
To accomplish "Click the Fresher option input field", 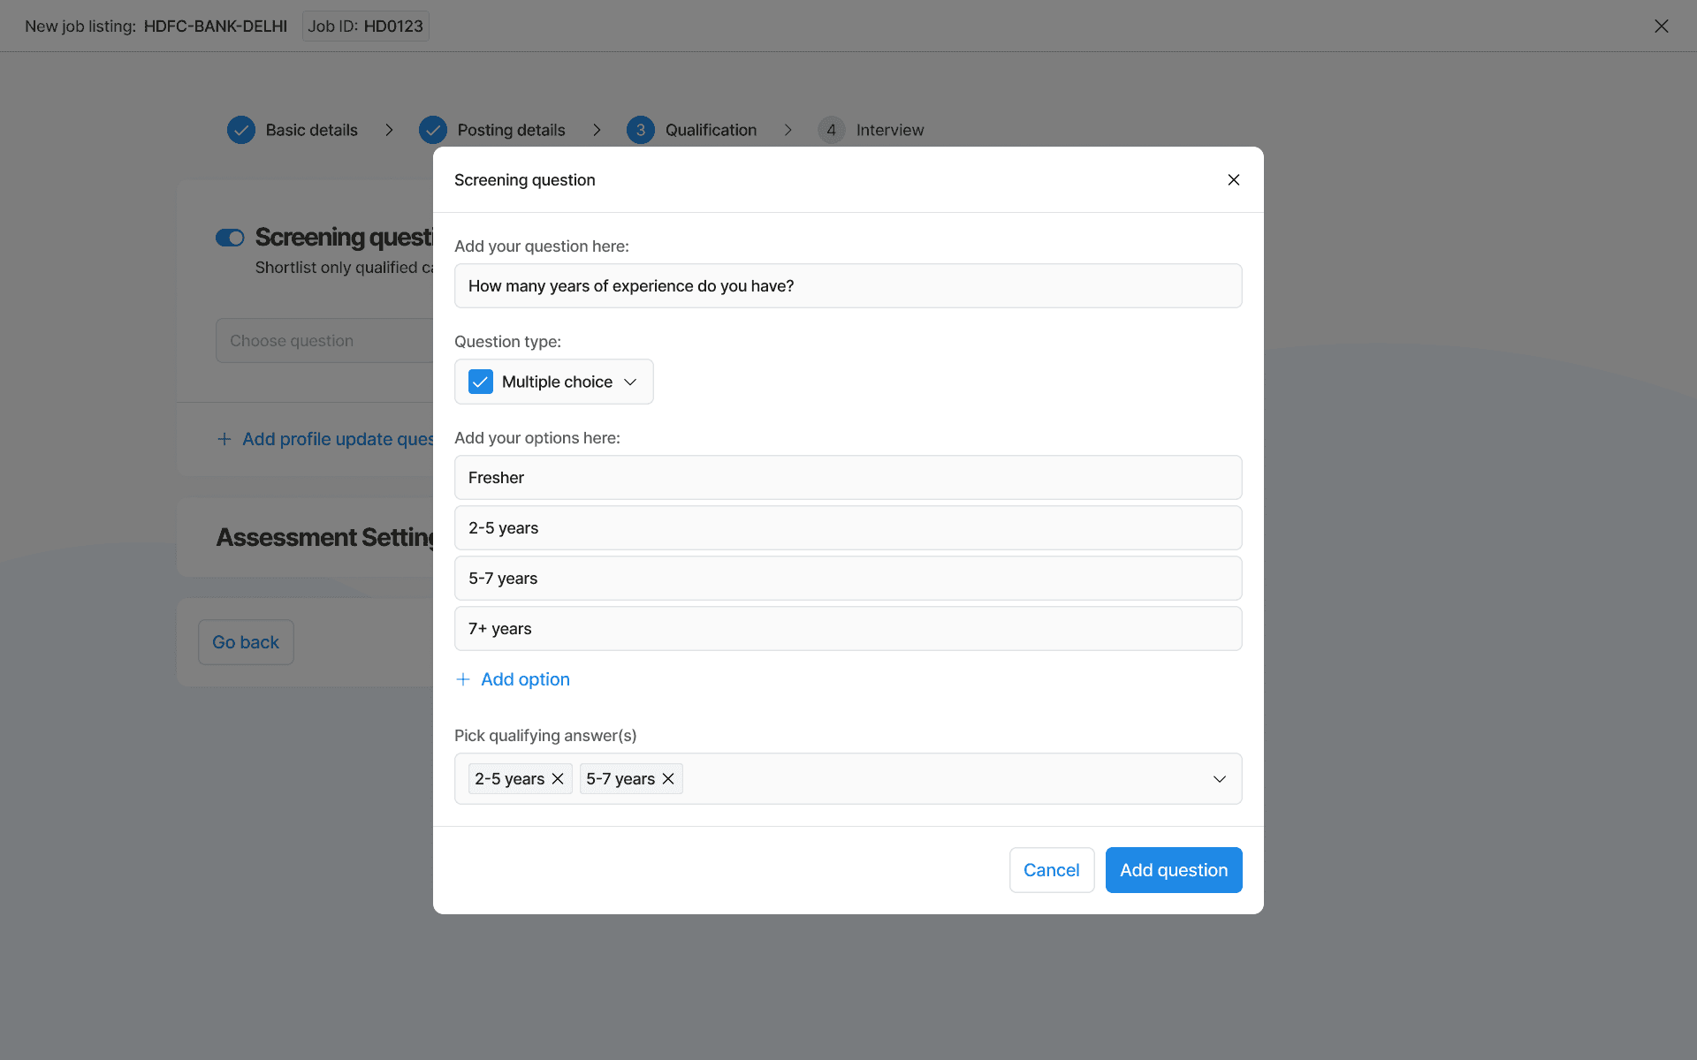I will tap(848, 478).
